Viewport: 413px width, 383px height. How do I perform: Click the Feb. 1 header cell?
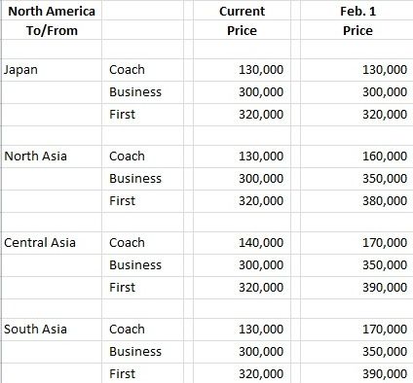(357, 12)
